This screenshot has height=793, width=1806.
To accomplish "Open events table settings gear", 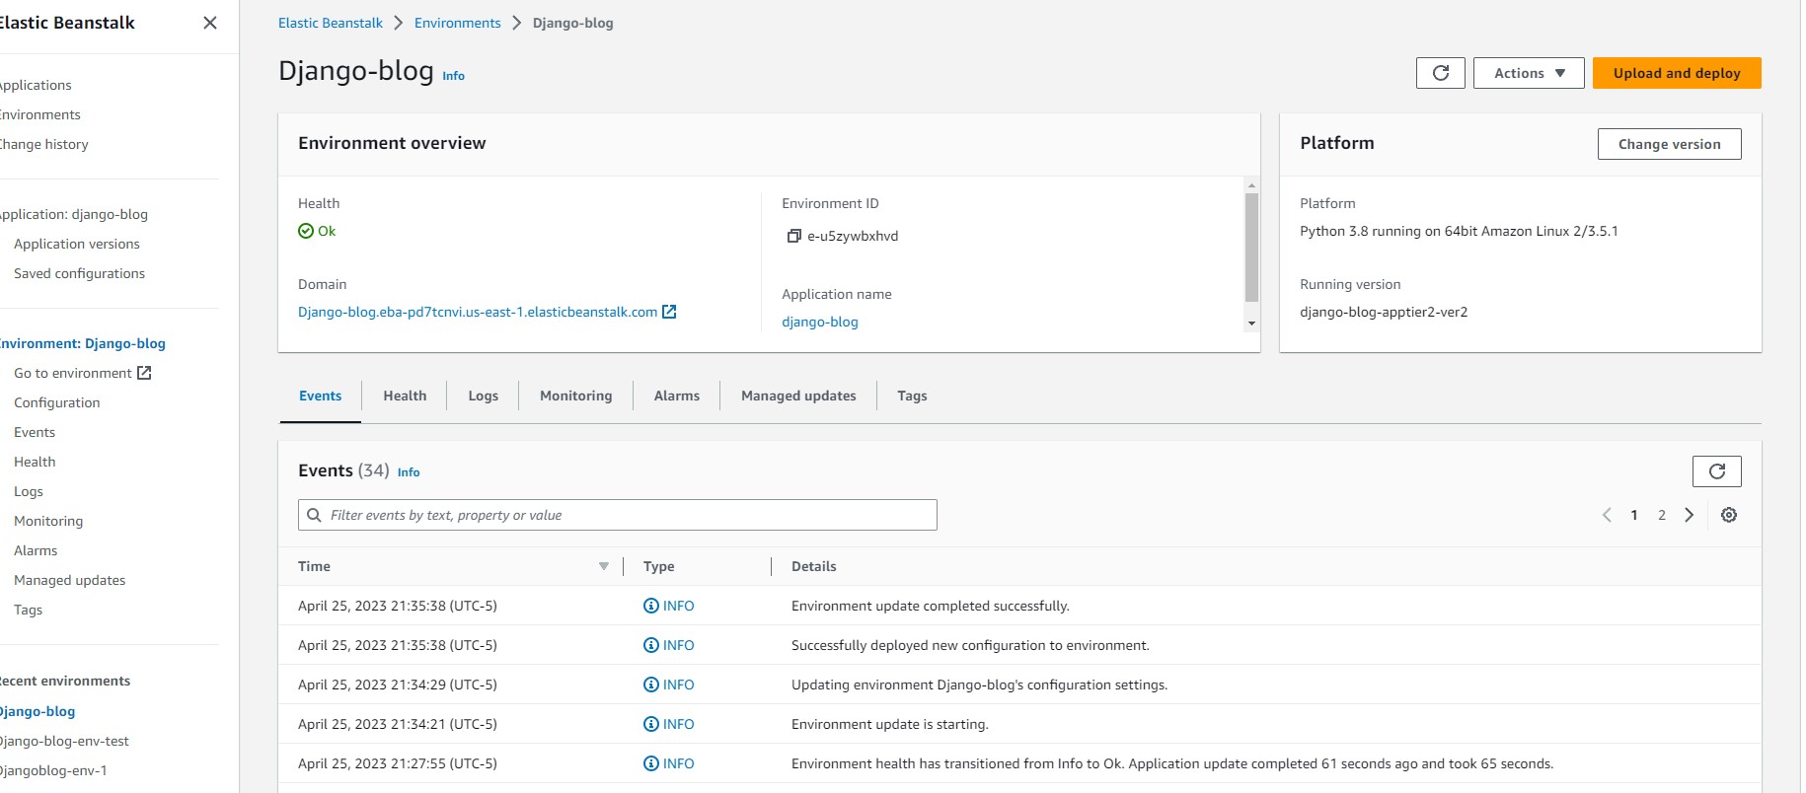I will tap(1729, 515).
